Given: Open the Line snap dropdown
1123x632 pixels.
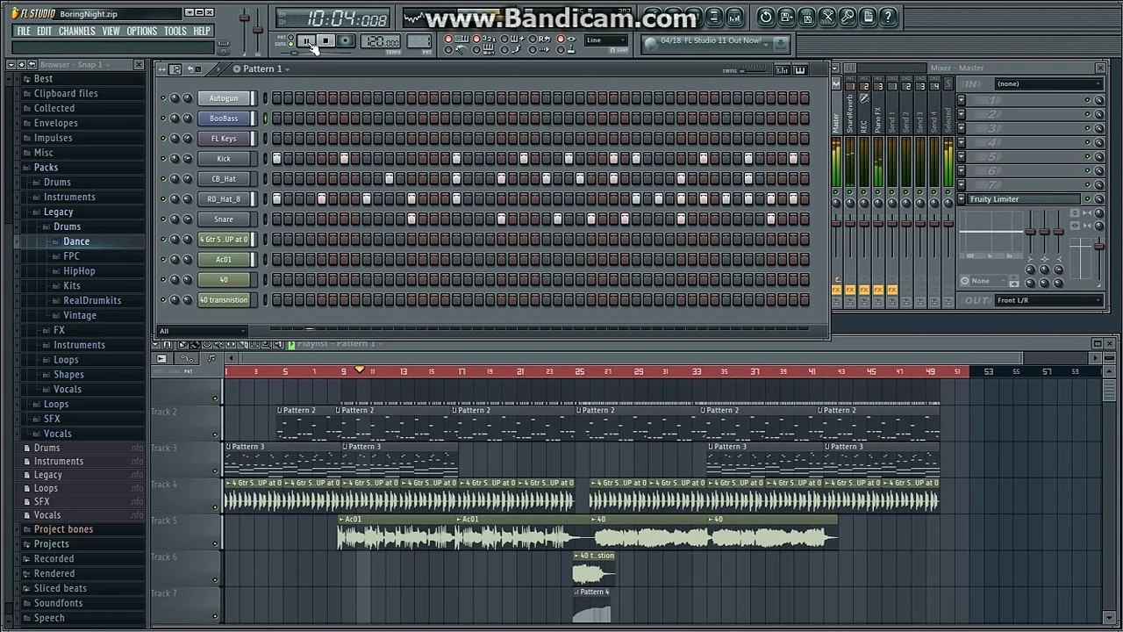Looking at the screenshot, I should [607, 39].
